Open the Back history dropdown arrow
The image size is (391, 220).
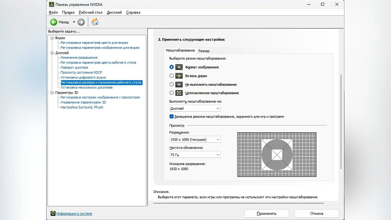point(74,22)
